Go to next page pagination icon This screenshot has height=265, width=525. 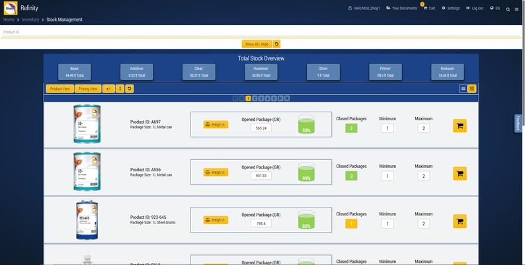[x=280, y=98]
